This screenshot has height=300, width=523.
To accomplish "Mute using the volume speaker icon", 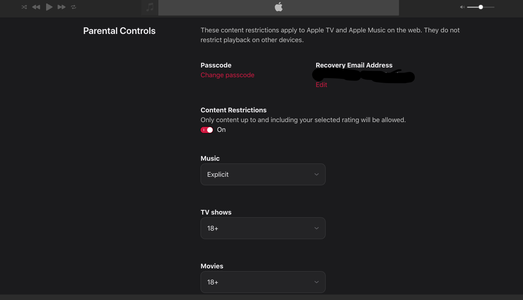I will (462, 7).
